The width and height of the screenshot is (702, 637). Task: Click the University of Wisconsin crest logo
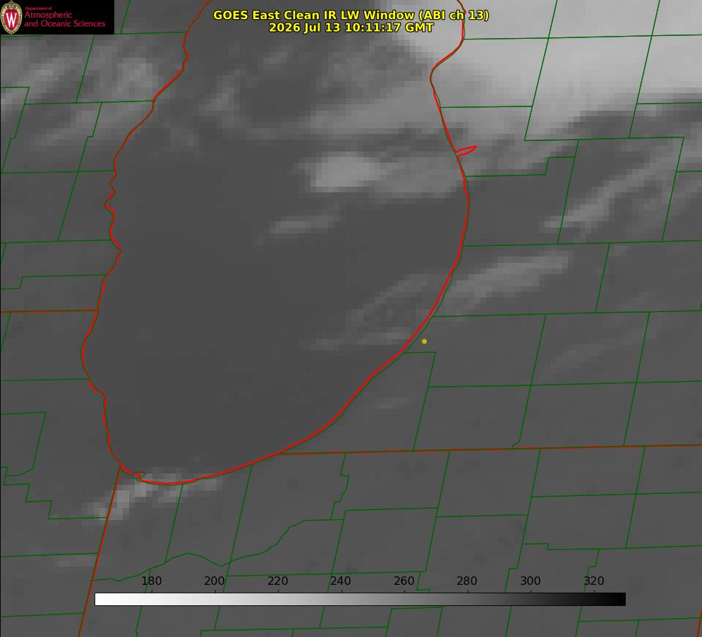click(11, 17)
